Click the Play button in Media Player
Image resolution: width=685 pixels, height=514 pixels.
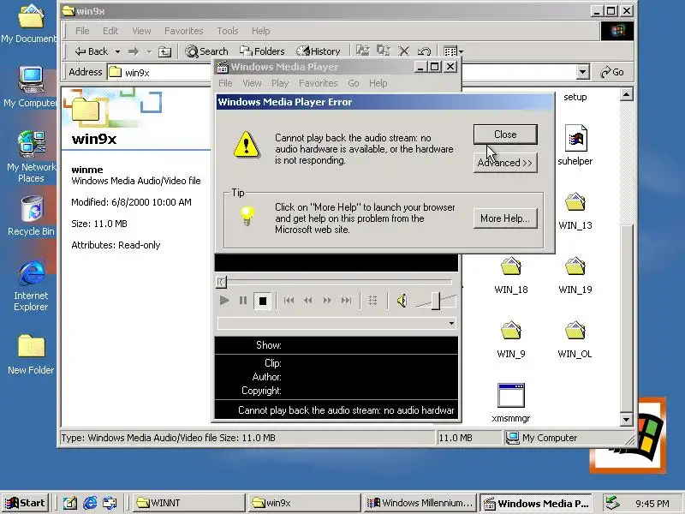[x=224, y=301]
